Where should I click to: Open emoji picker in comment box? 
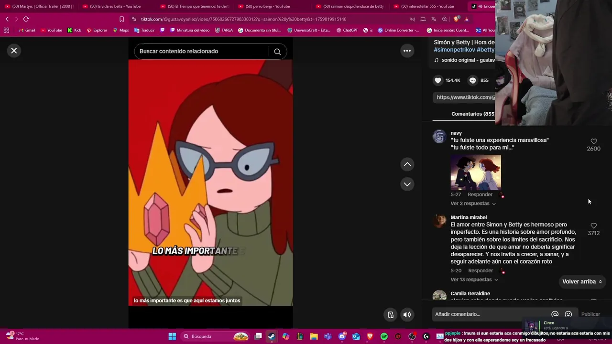click(568, 314)
